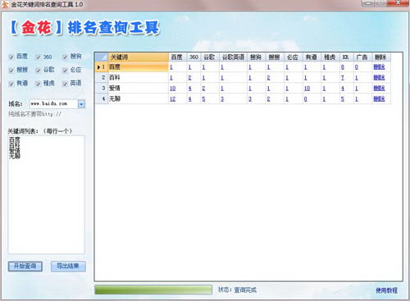
Task: Select the keyword cell 百度 in row 1
Action: (139, 67)
